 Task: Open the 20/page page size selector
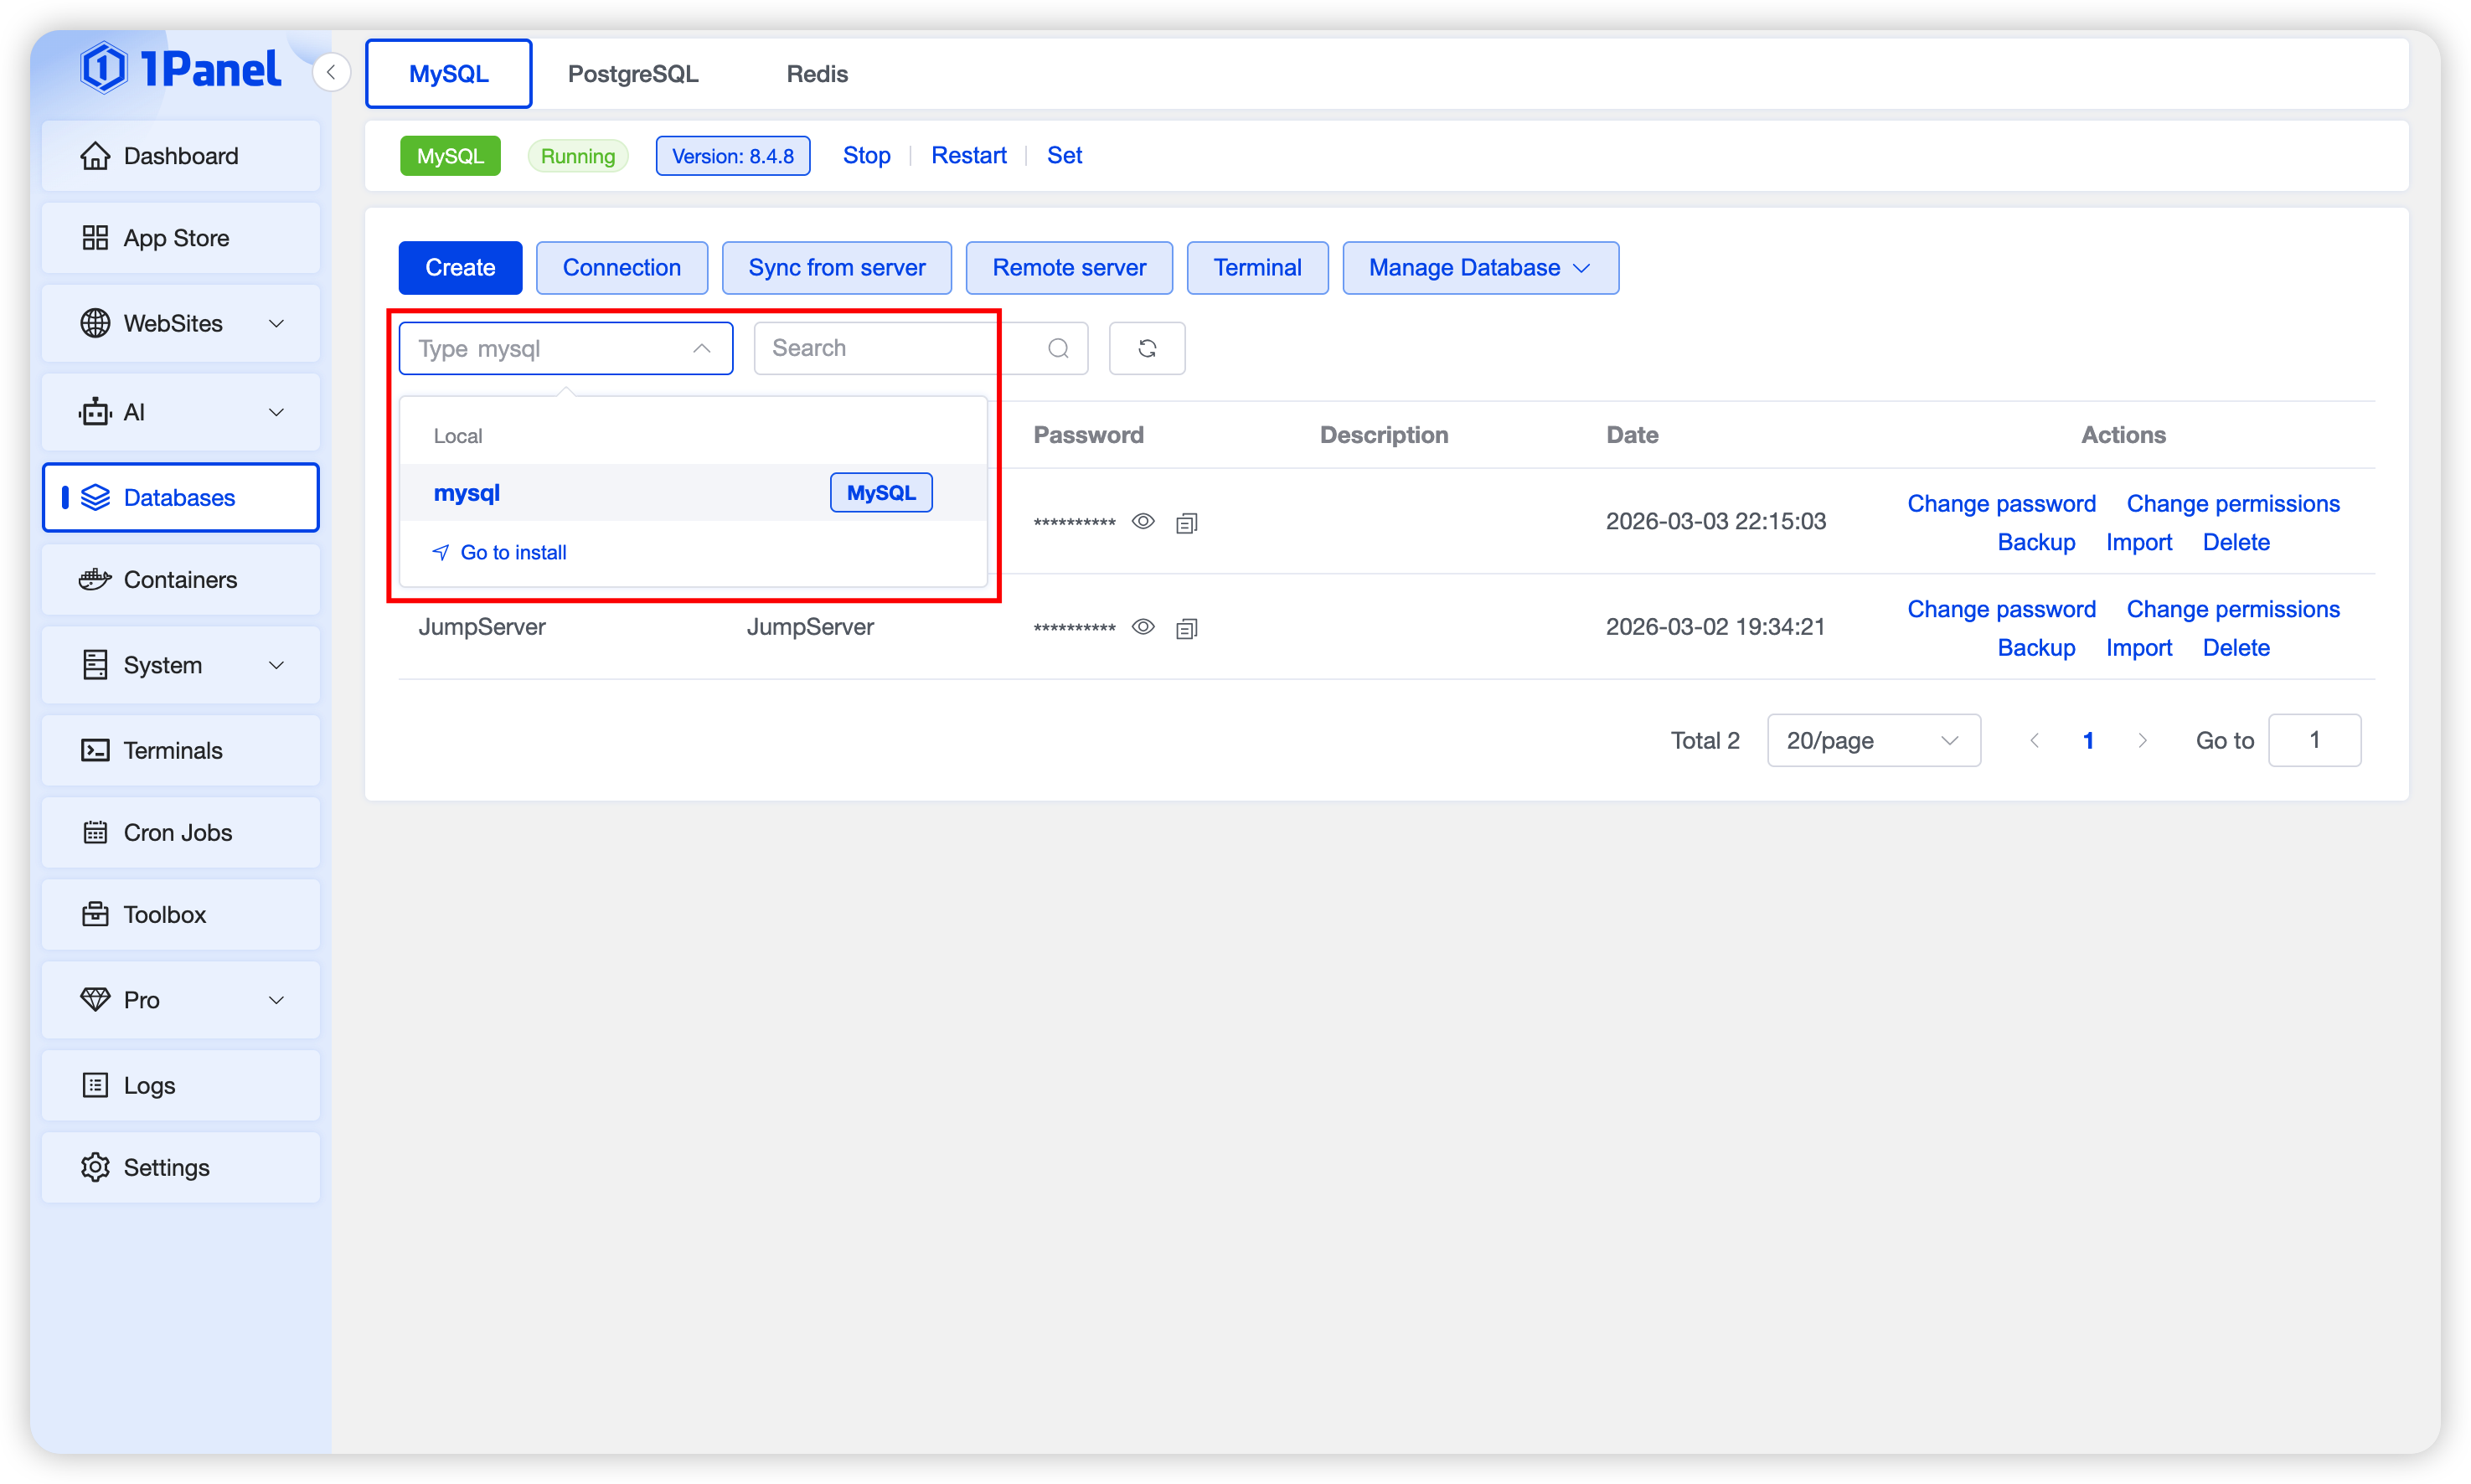(1872, 740)
